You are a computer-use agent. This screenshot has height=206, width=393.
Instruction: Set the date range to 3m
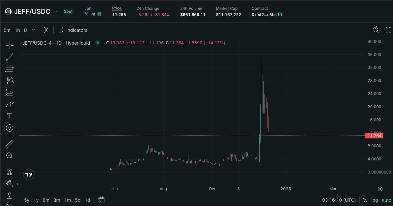coord(57,200)
